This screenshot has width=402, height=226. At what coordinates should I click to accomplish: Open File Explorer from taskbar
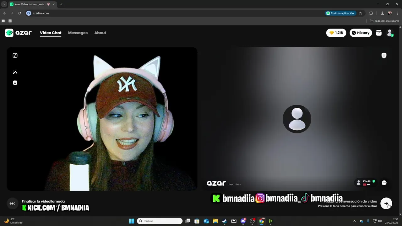coord(215,221)
